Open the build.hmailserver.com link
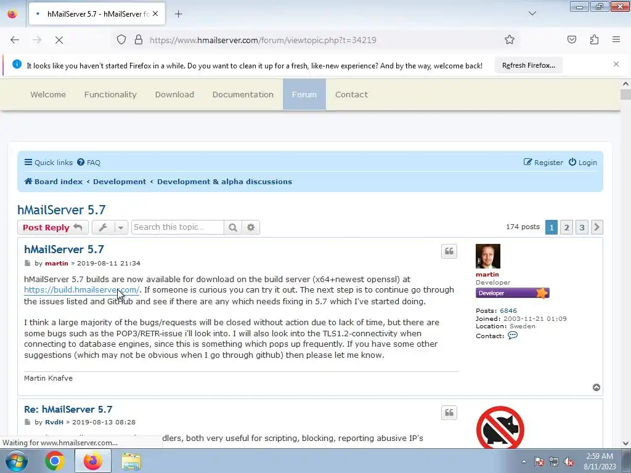The height and width of the screenshot is (473, 631). pos(81,290)
